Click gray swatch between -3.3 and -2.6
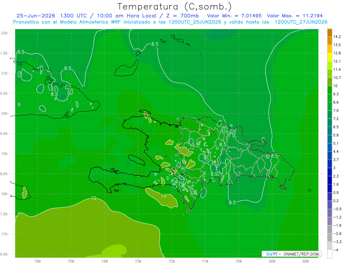 [330, 238]
